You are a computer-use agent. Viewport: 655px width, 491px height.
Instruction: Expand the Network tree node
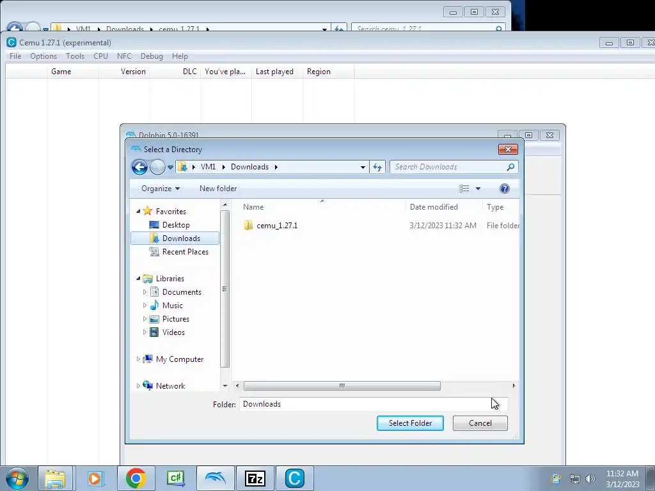pos(138,386)
